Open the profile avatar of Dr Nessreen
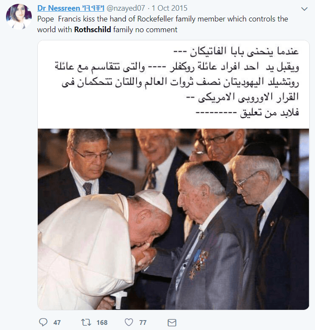315x330 pixels. pos(19,16)
